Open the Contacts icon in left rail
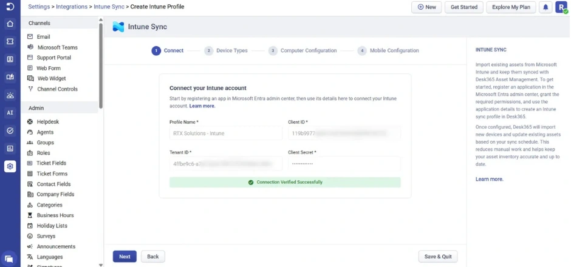The image size is (571, 267). (10, 59)
